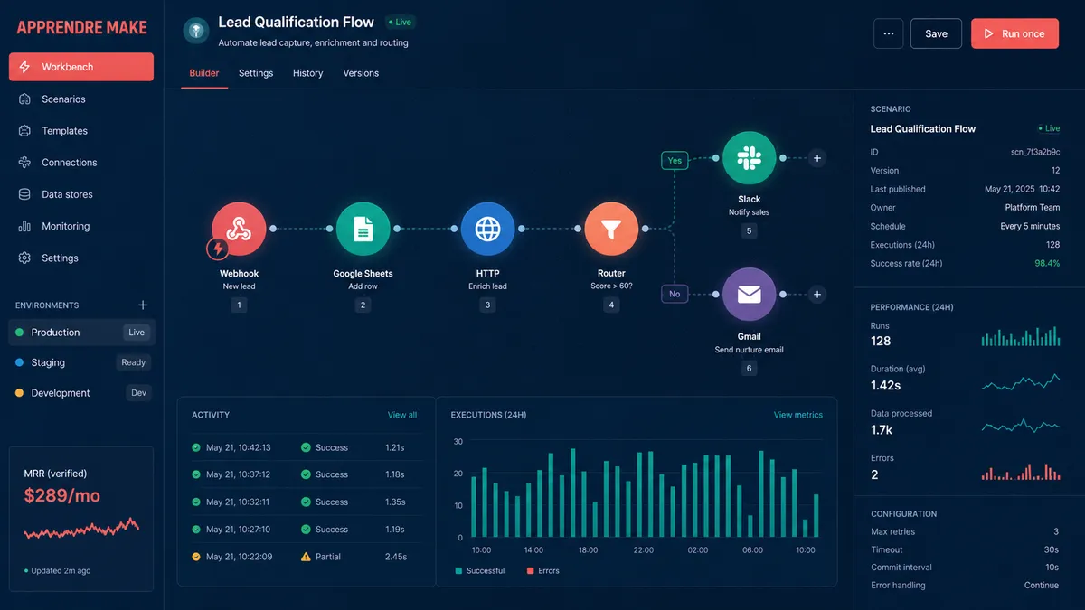Click the Workbench lightning icon in sidebar
The height and width of the screenshot is (610, 1085).
24,67
